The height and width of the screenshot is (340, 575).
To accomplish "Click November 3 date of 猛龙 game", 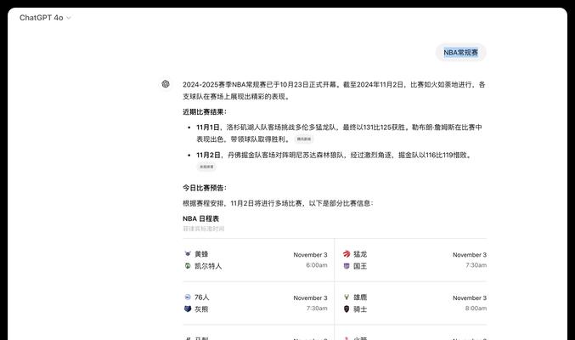I will click(x=470, y=255).
